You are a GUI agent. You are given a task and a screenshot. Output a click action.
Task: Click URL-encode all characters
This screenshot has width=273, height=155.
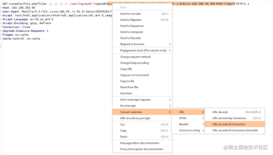235,124
